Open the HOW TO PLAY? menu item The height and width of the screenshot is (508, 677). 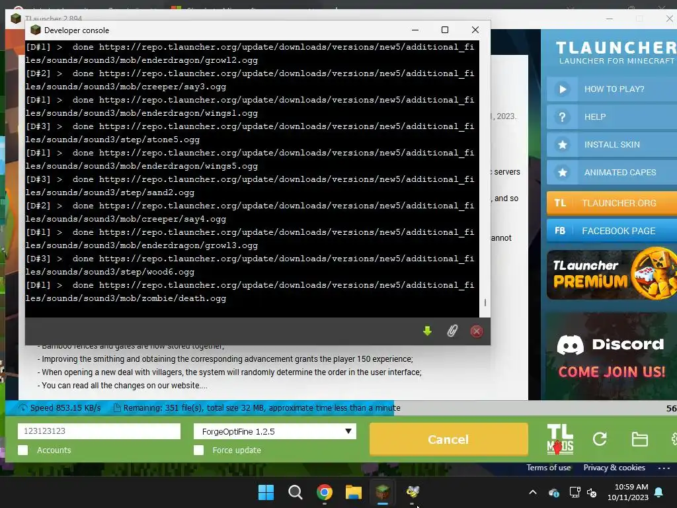[612, 89]
